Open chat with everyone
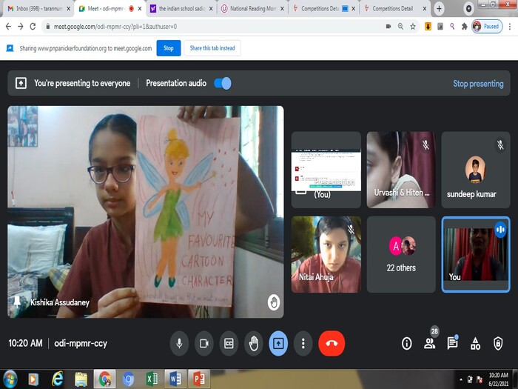 pyautogui.click(x=452, y=343)
